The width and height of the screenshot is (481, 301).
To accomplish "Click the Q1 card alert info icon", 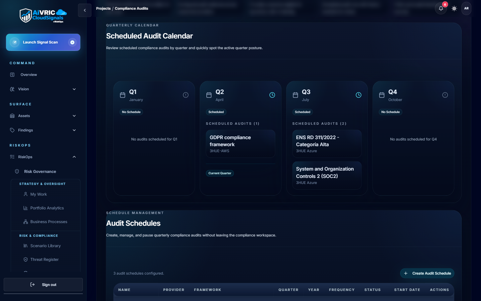I will point(186,95).
